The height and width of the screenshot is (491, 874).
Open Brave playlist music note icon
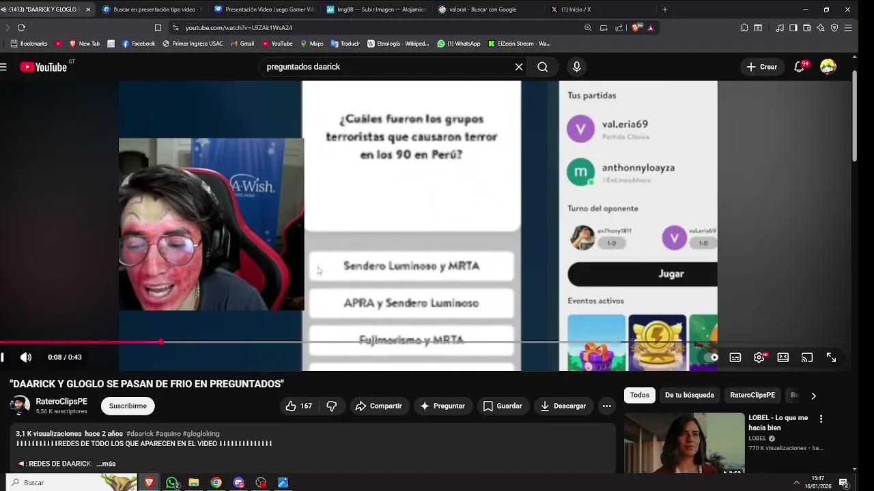coord(780,28)
